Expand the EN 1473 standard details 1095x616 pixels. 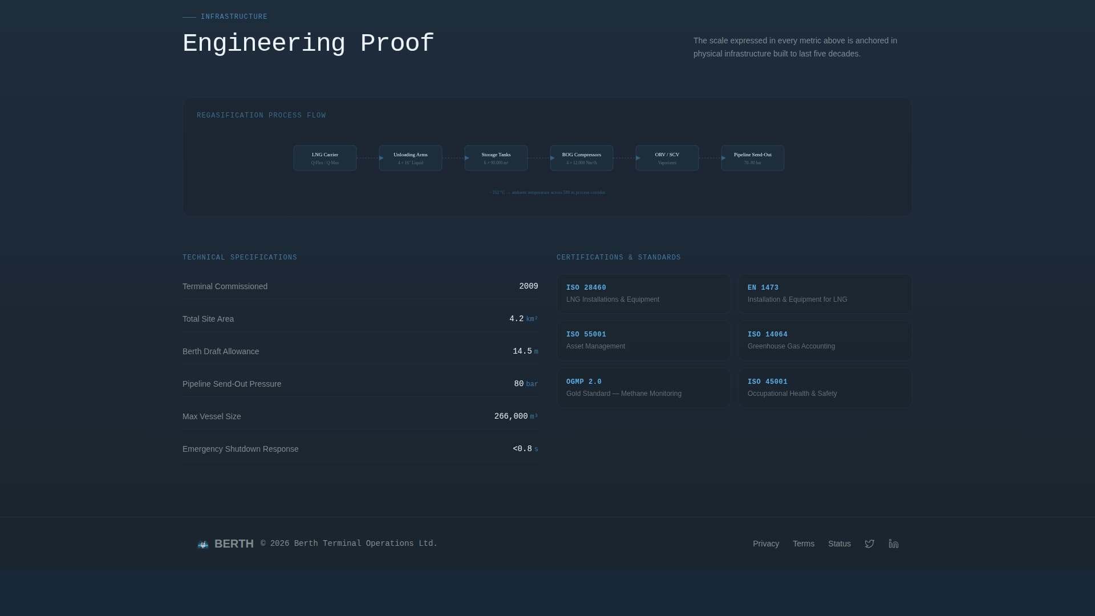point(824,293)
